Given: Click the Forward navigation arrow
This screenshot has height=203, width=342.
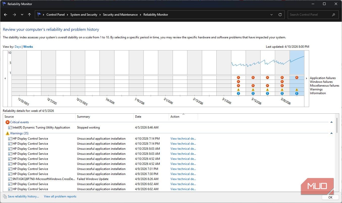Looking at the screenshot, I should point(14,15).
